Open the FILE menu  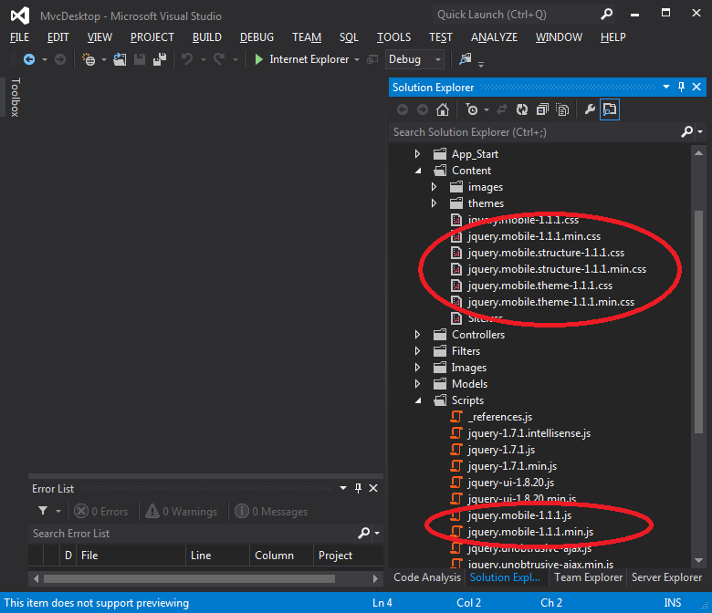tap(19, 37)
